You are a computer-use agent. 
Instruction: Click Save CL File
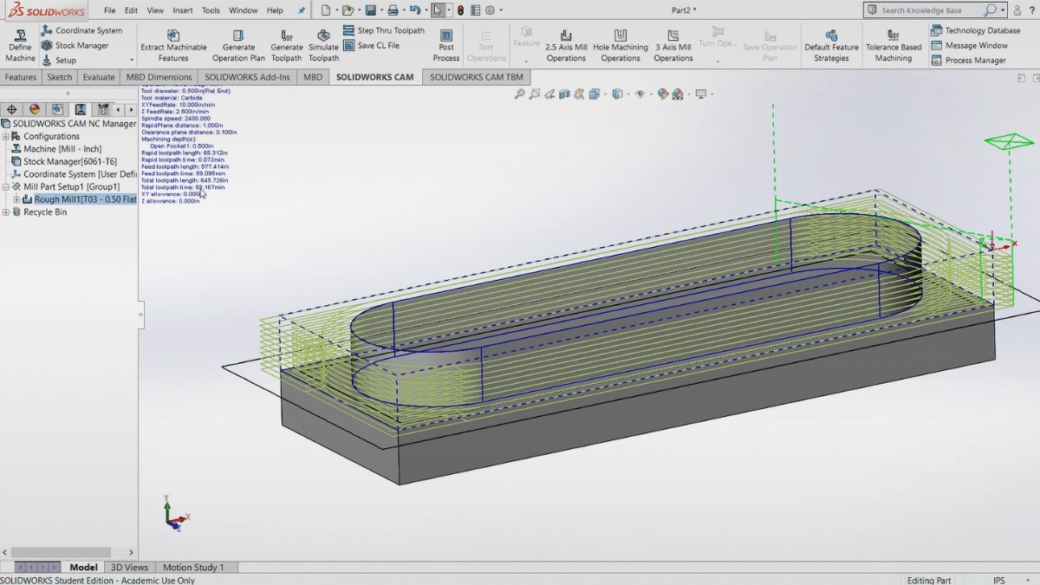click(x=371, y=45)
